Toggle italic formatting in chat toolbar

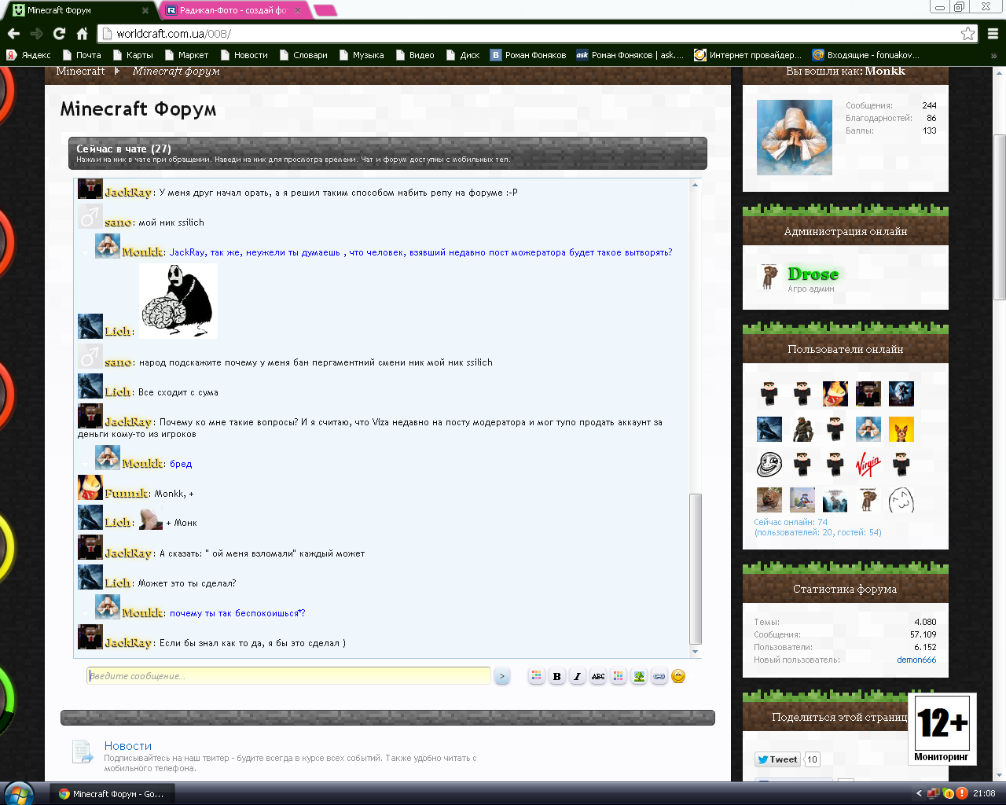pyautogui.click(x=578, y=676)
